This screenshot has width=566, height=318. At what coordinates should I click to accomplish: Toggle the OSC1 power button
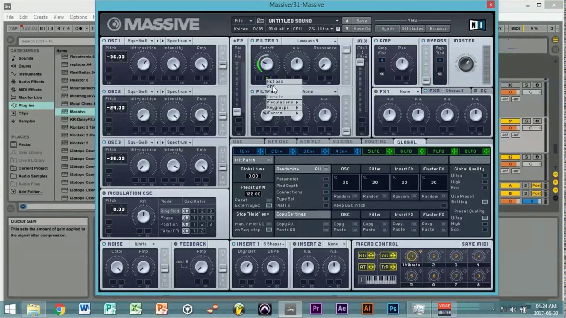[104, 41]
